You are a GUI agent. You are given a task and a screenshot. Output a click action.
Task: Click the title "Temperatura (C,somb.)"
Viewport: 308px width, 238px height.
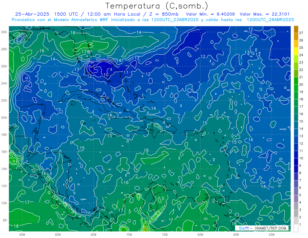pos(157,6)
